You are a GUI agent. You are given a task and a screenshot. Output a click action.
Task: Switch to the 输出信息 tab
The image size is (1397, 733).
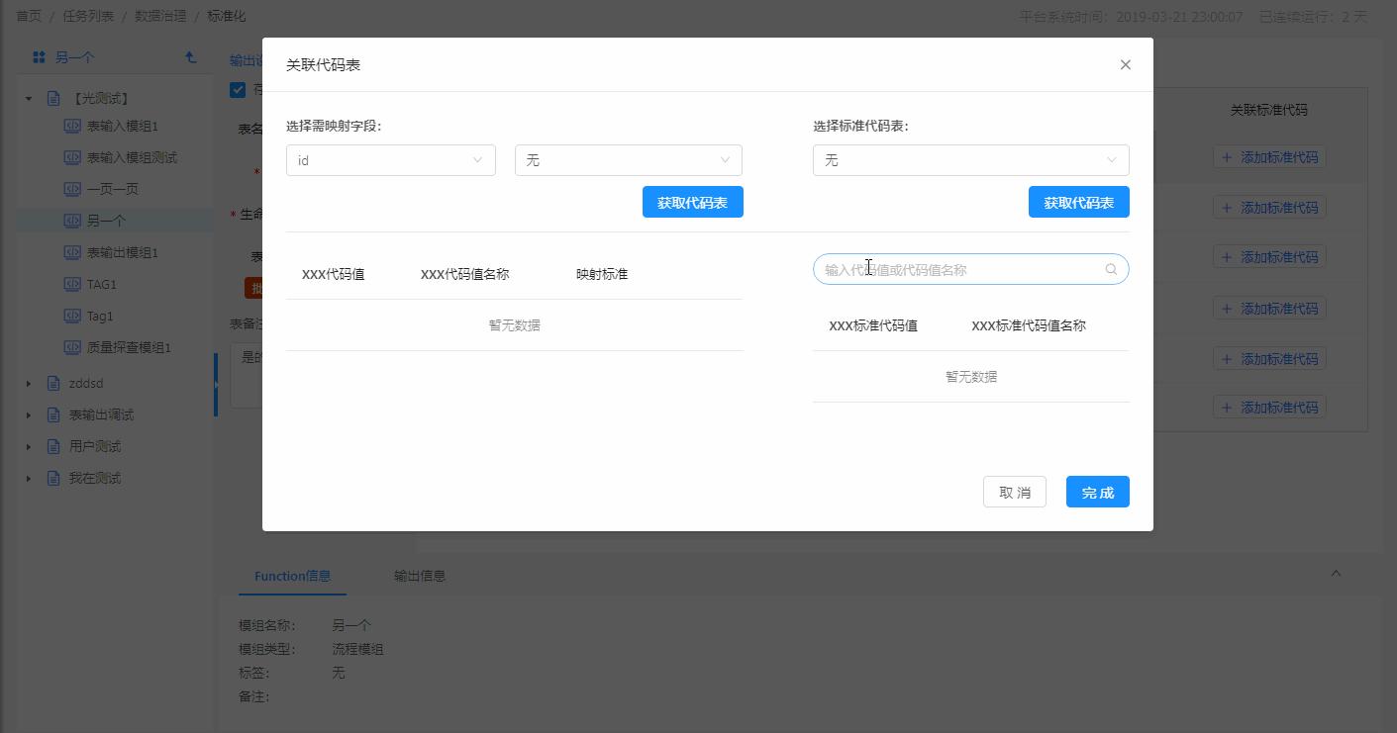[x=420, y=576]
